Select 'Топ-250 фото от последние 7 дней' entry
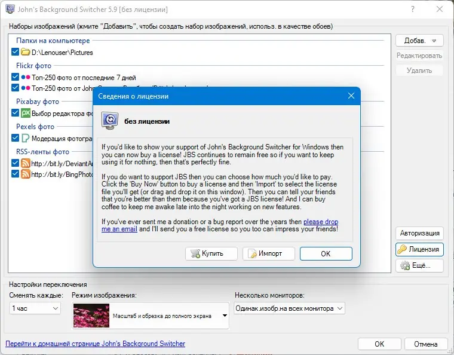This screenshot has width=454, height=355. pos(84,78)
